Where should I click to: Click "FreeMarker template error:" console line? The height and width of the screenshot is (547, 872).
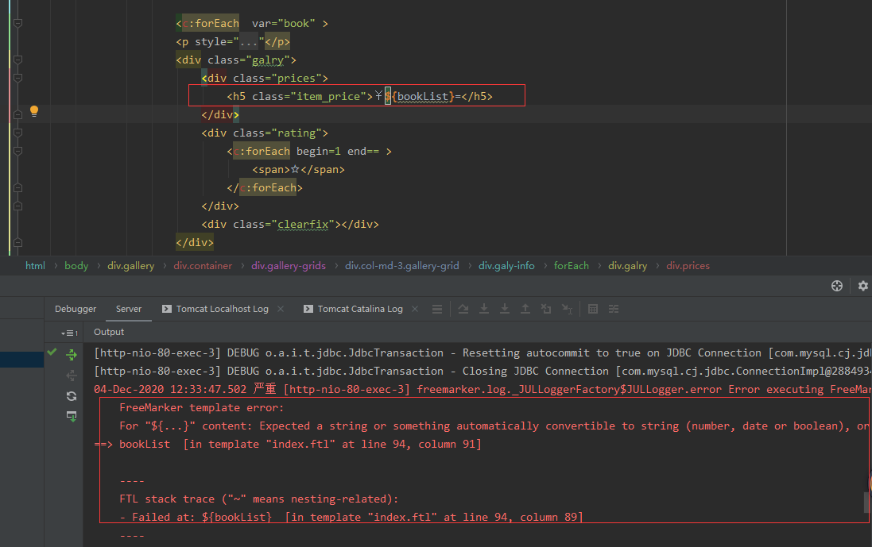[x=201, y=407]
